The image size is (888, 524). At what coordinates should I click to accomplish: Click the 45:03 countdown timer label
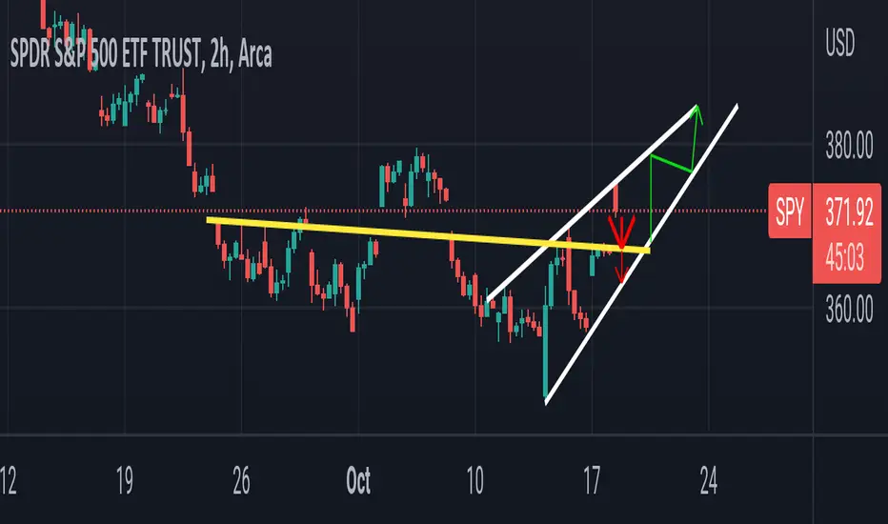(845, 258)
